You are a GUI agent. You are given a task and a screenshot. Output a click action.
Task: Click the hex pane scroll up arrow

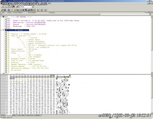point(152,76)
